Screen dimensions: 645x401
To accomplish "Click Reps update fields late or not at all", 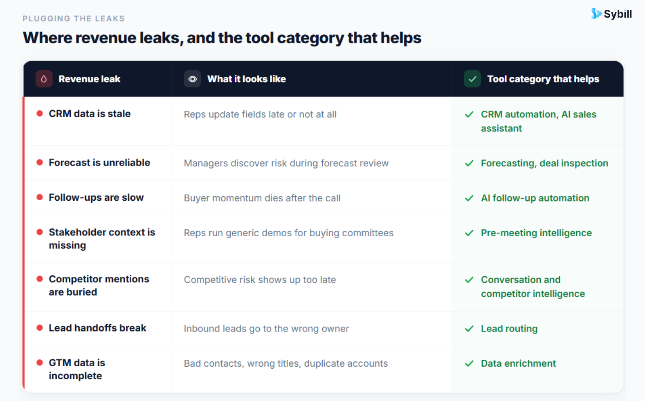I will 260,114.
